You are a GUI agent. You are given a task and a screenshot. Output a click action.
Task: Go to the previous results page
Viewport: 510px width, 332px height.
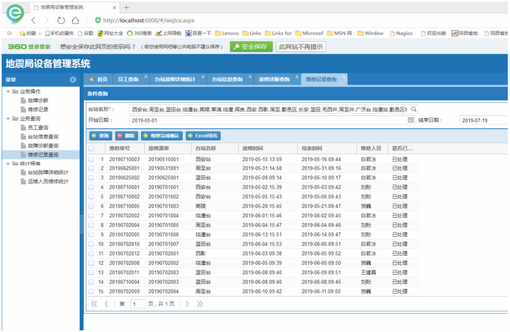click(106, 304)
